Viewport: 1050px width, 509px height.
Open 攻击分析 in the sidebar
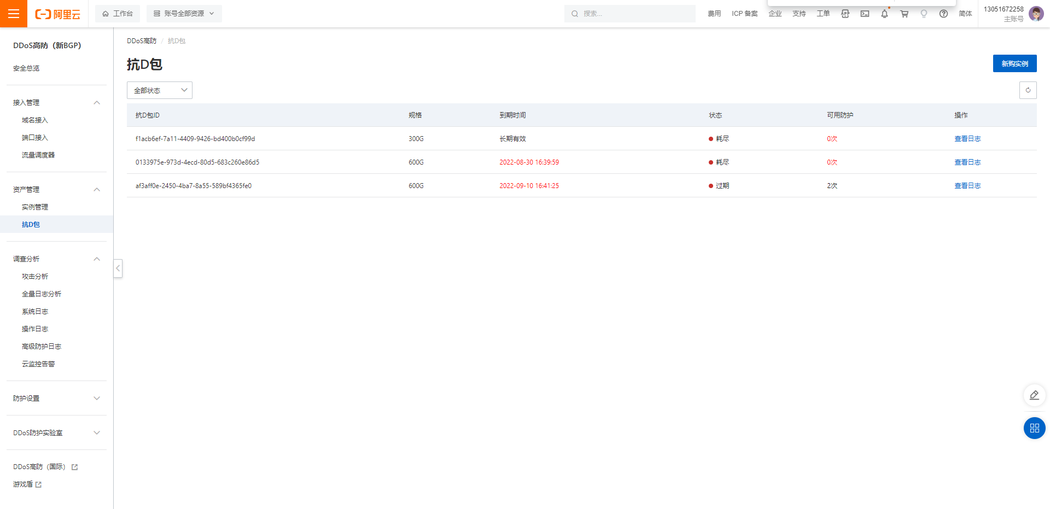pyautogui.click(x=35, y=277)
